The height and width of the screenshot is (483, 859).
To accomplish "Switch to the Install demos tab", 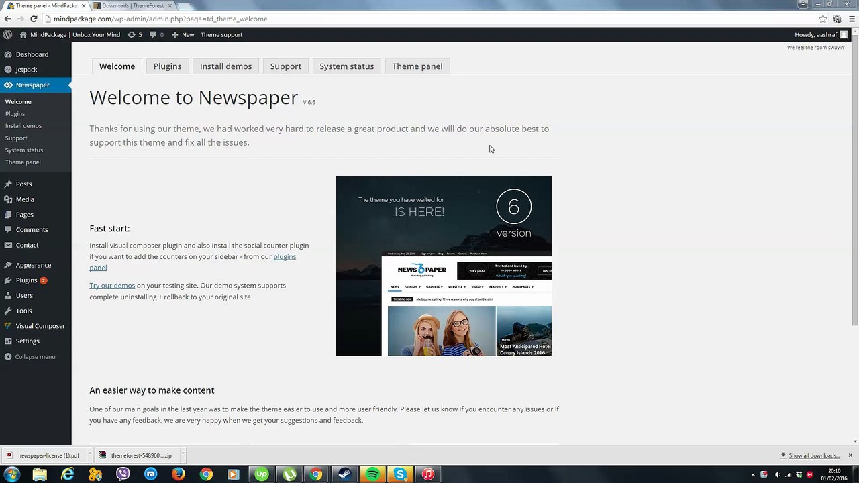I will (225, 66).
